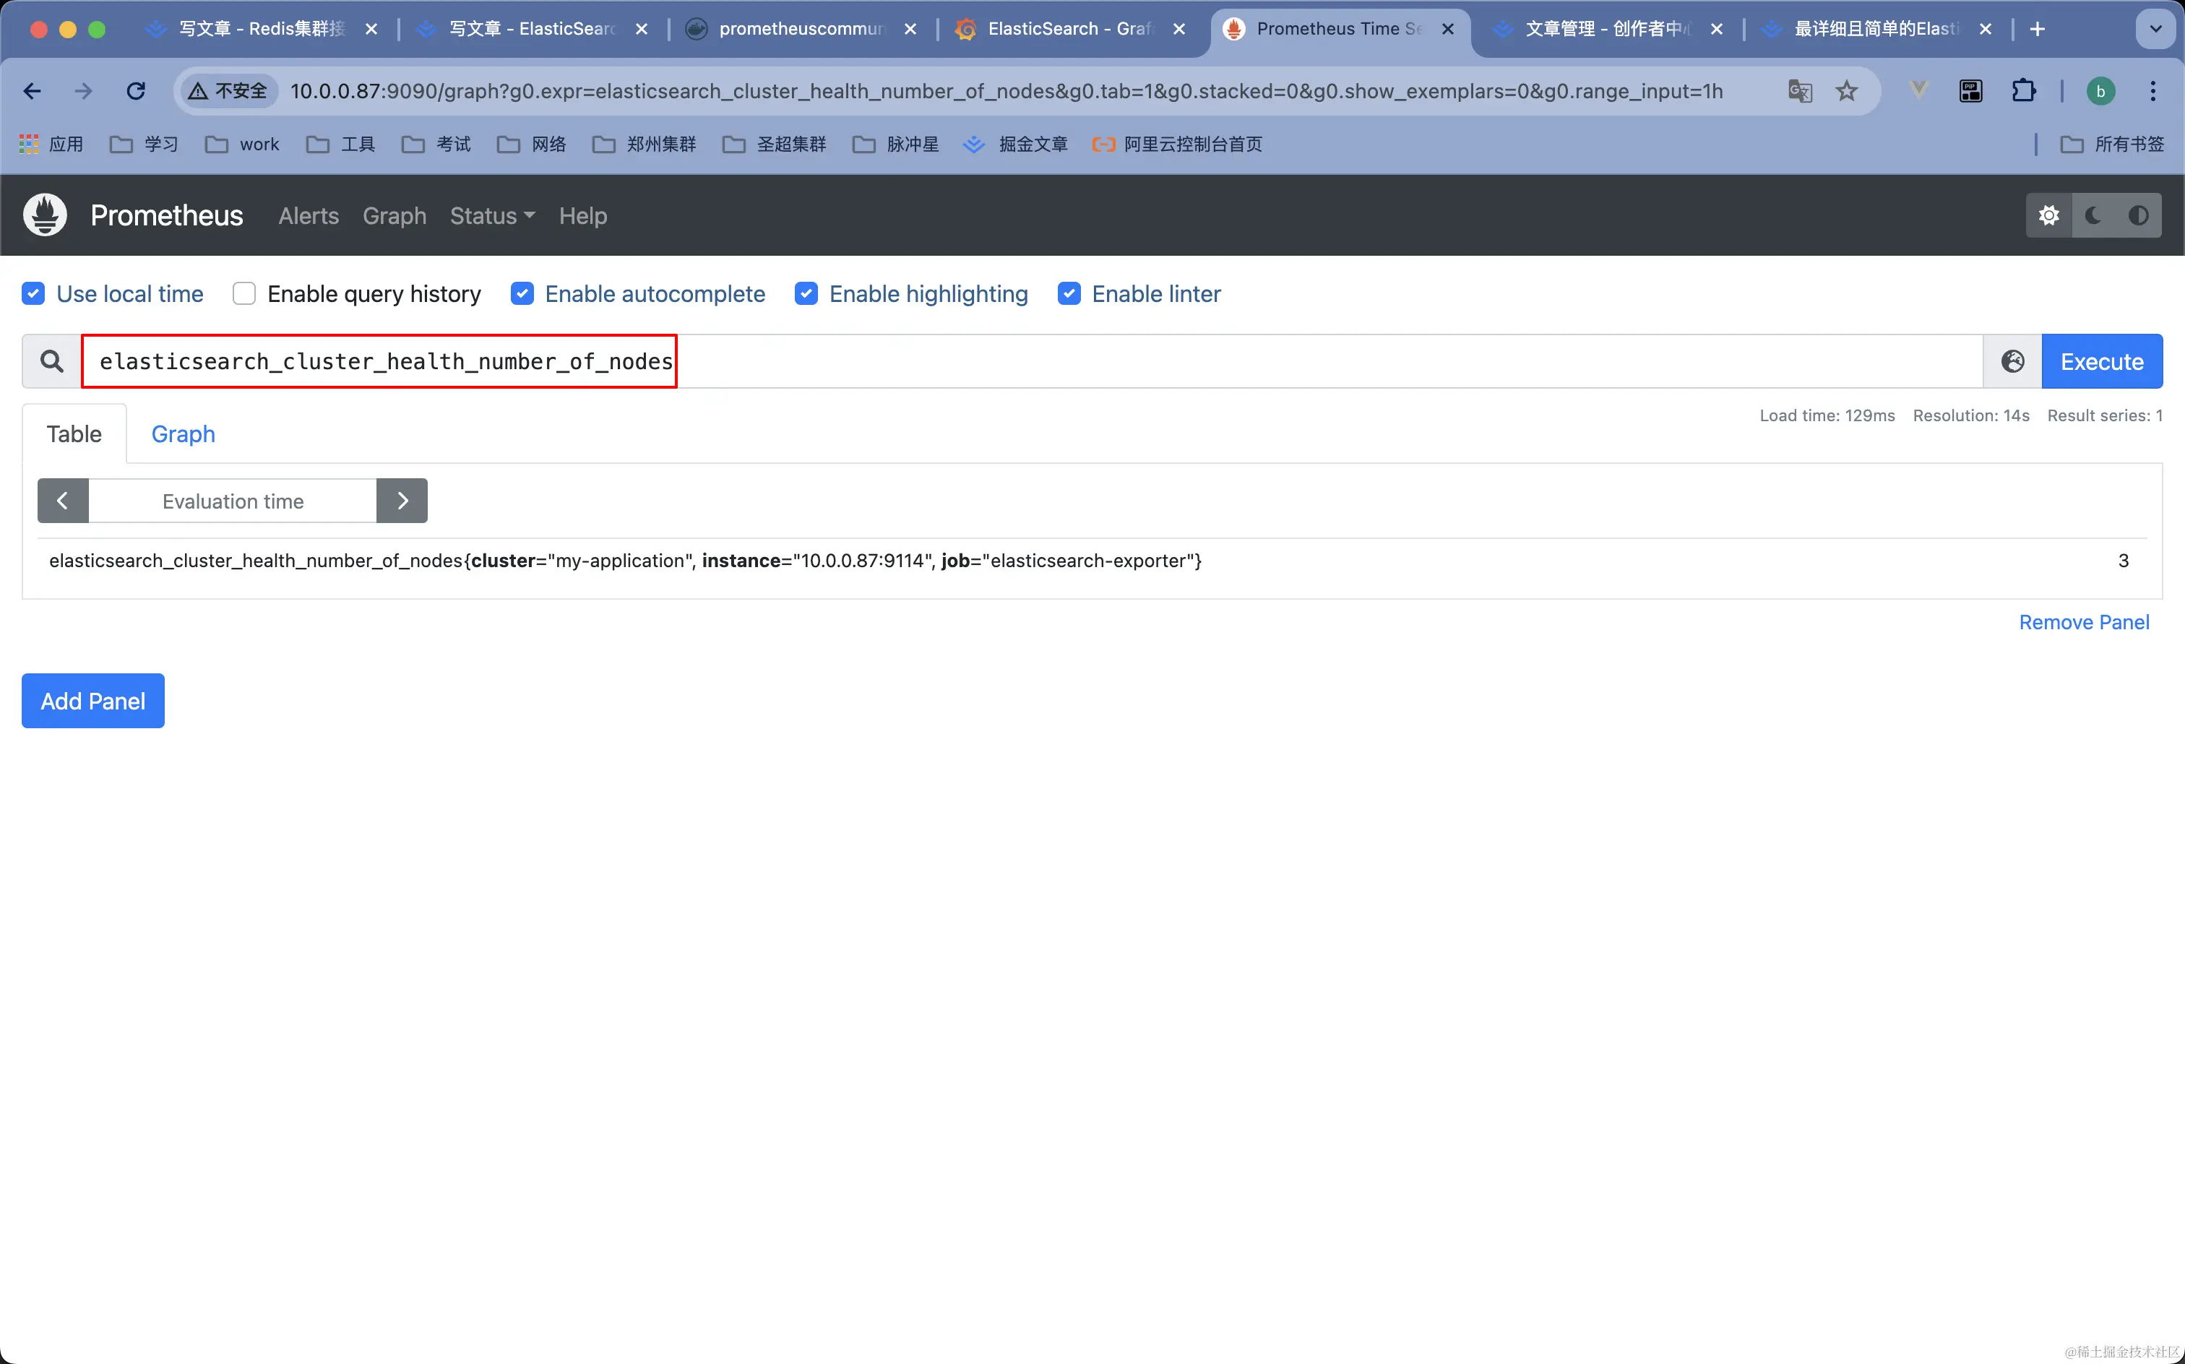Open the metrics explorer globe icon
Image resolution: width=2185 pixels, height=1364 pixels.
2013,362
